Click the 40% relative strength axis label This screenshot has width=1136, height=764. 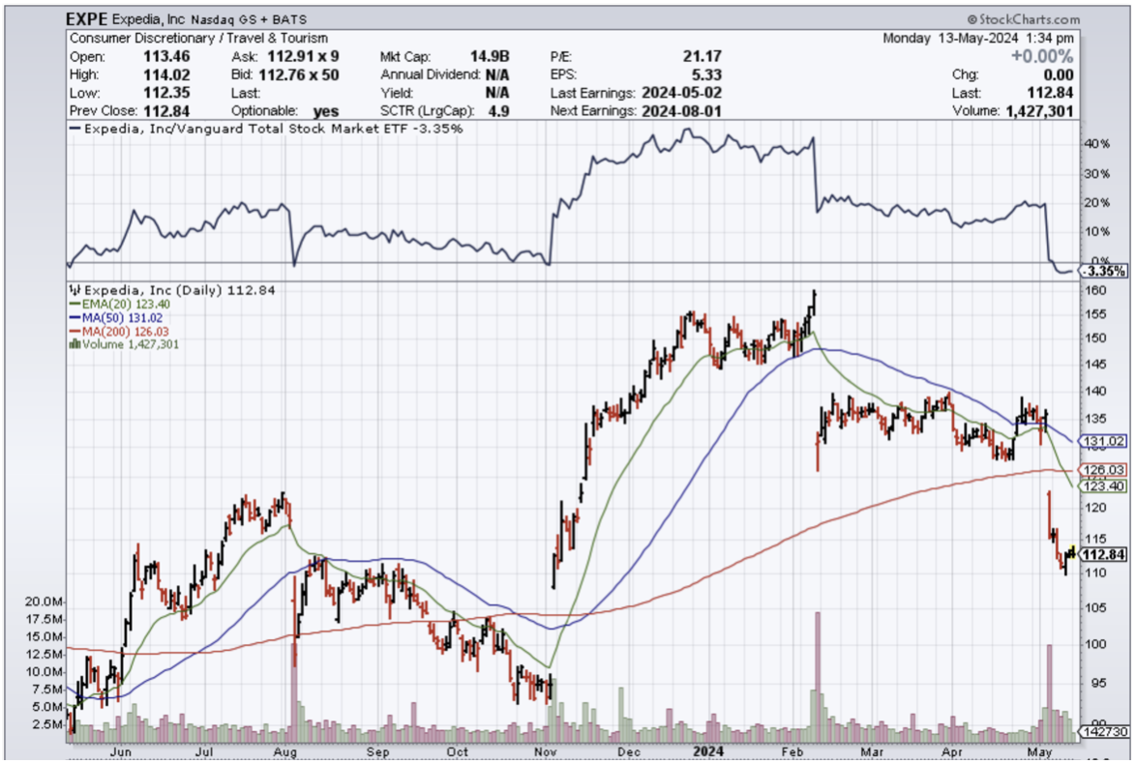click(1097, 144)
